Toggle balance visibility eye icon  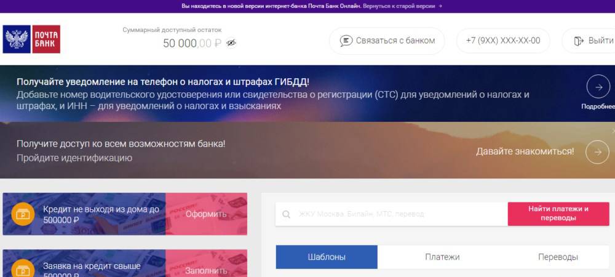(x=231, y=42)
